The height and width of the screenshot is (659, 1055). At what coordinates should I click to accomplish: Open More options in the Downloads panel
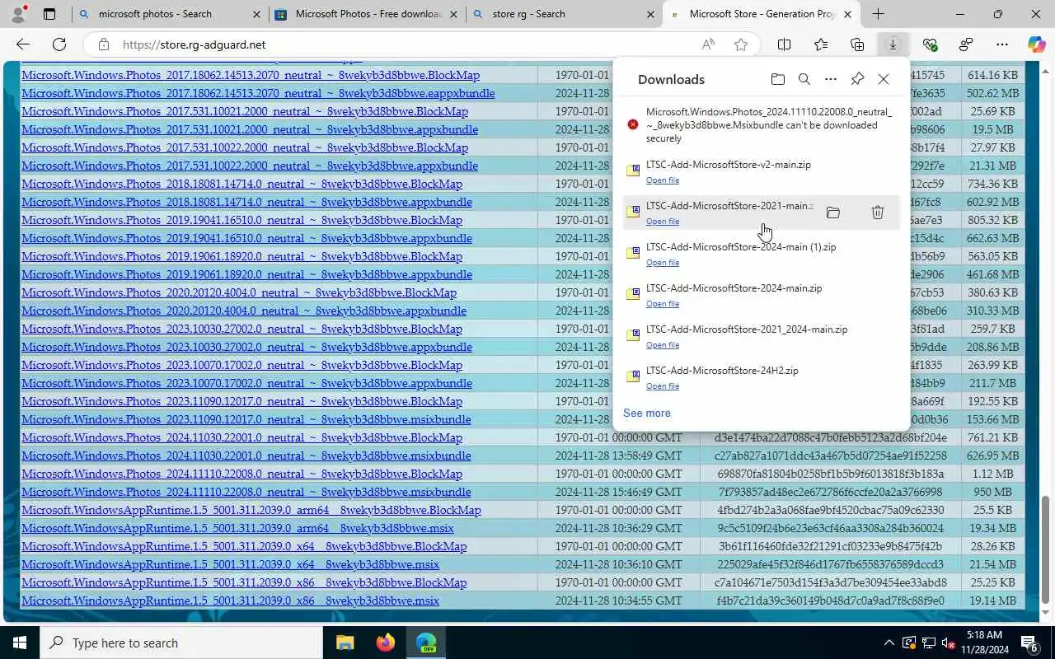[x=830, y=79]
